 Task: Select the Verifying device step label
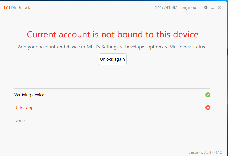29,95
